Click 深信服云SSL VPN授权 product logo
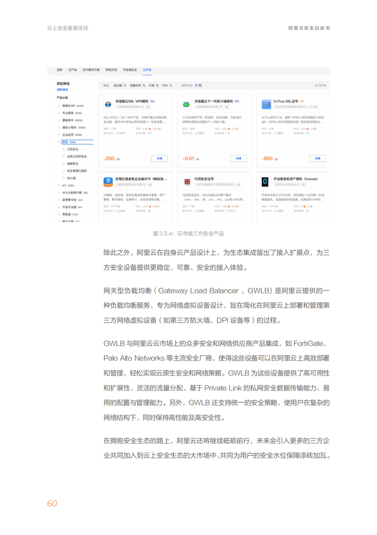This screenshot has height=535, width=377. pos(108,104)
